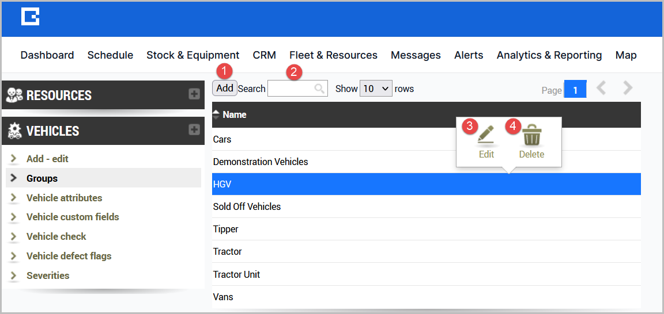This screenshot has height=314, width=664.
Task: Open the Vehicle custom fields link
Action: pyautogui.click(x=73, y=217)
